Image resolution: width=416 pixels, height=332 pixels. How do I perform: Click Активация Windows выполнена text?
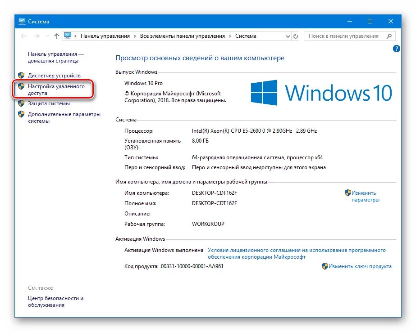164,250
